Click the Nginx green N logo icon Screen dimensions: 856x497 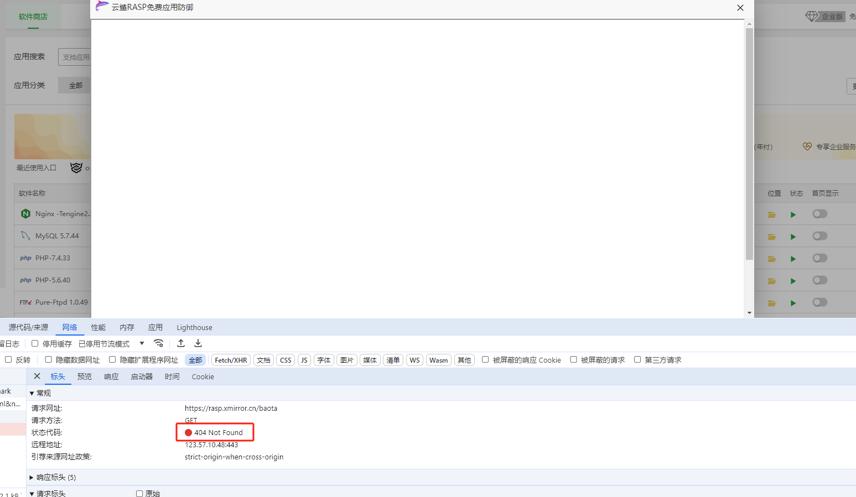(x=25, y=213)
